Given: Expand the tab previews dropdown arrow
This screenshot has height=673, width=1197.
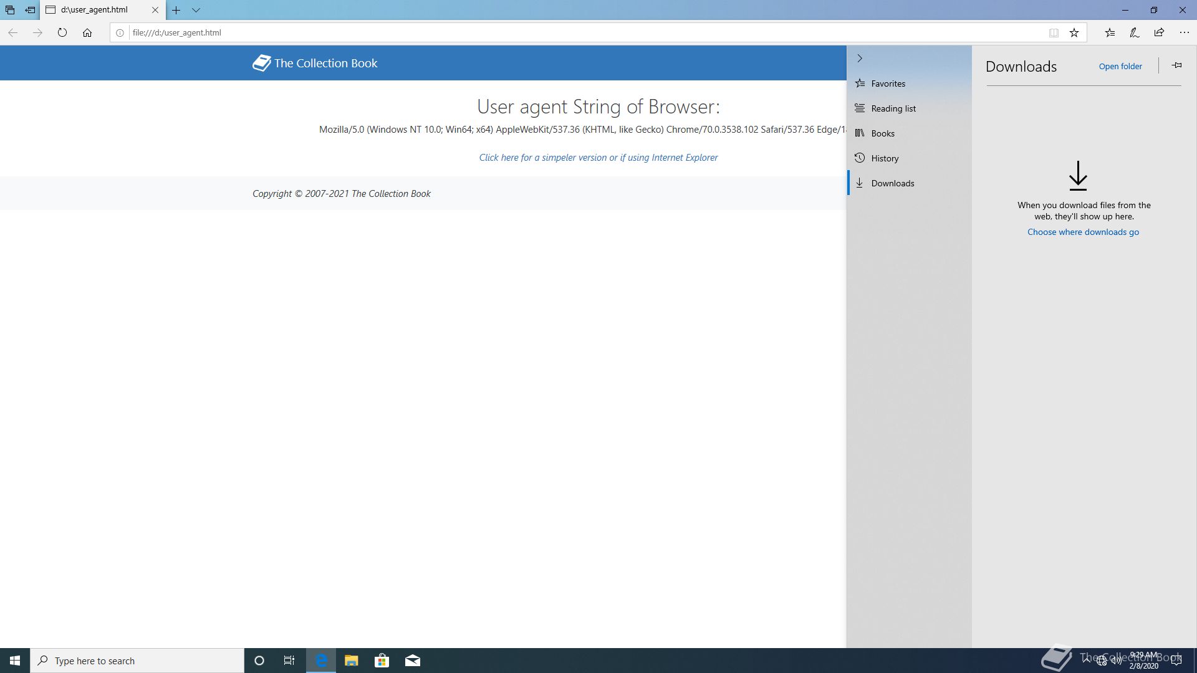Looking at the screenshot, I should point(196,10).
